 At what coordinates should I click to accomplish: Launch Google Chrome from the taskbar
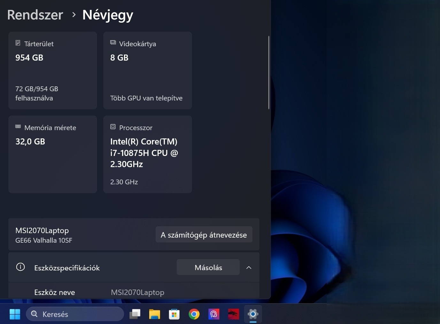(x=194, y=314)
